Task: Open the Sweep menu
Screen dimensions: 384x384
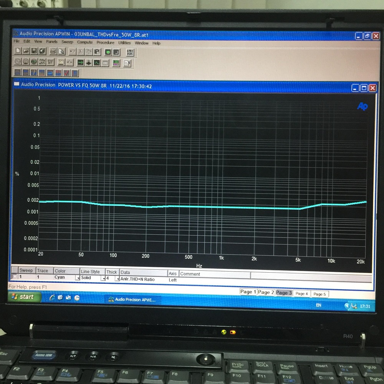Action: [x=67, y=42]
